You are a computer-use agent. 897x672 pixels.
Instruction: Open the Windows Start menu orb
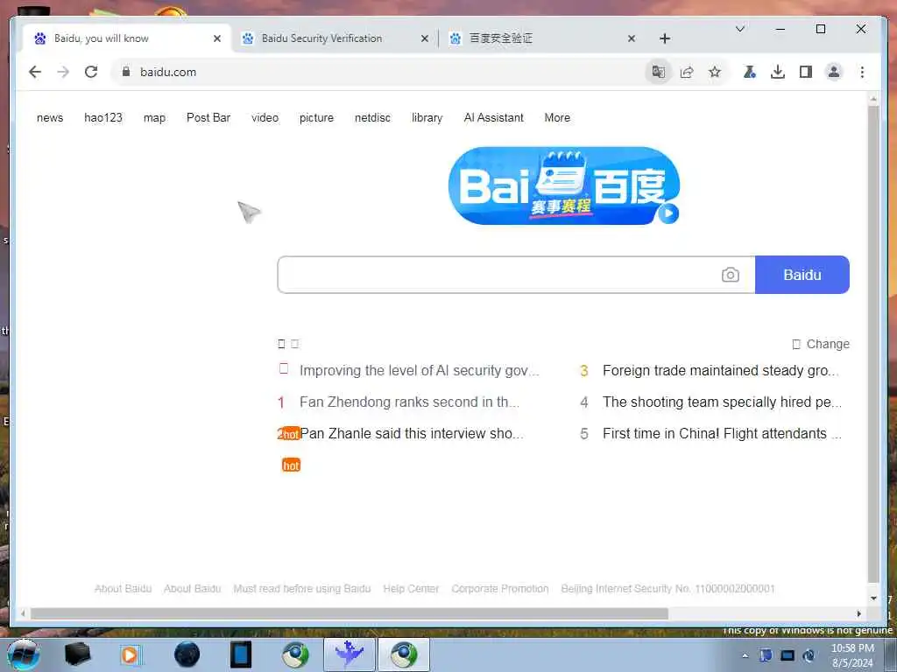[23, 654]
